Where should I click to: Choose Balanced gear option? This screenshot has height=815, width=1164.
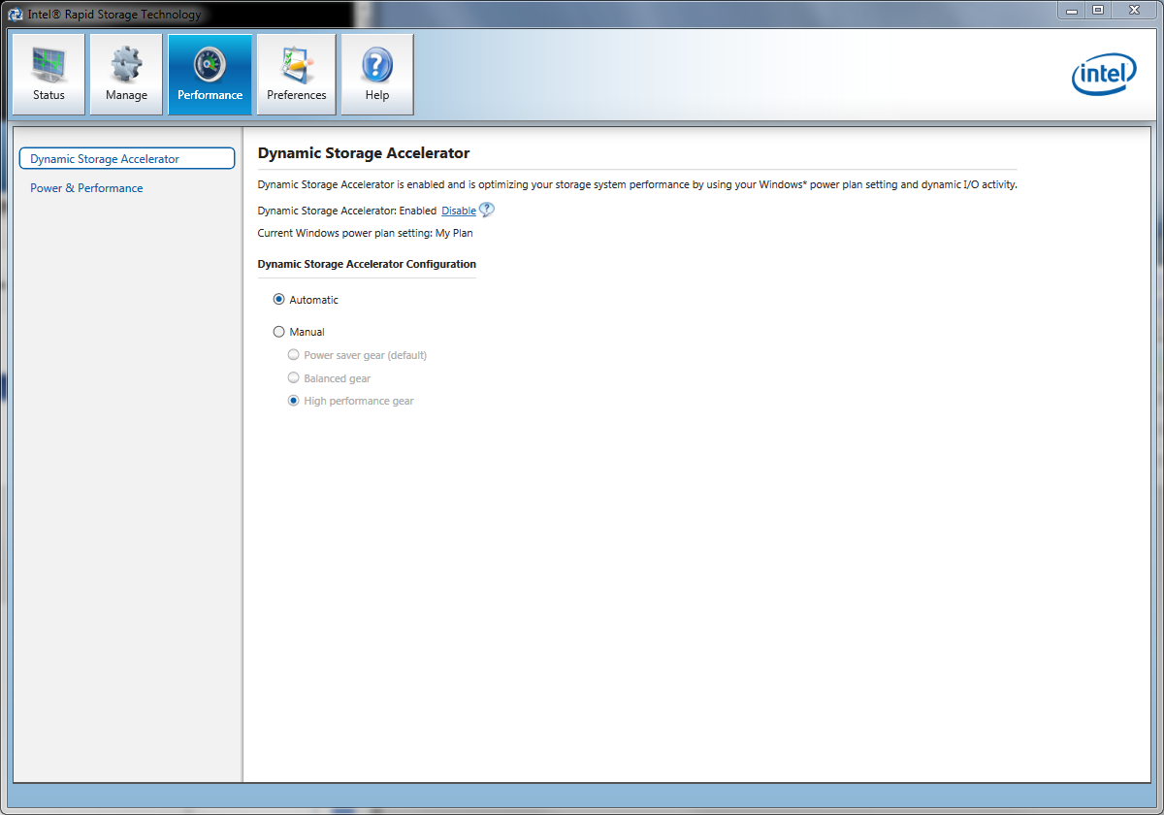[294, 378]
